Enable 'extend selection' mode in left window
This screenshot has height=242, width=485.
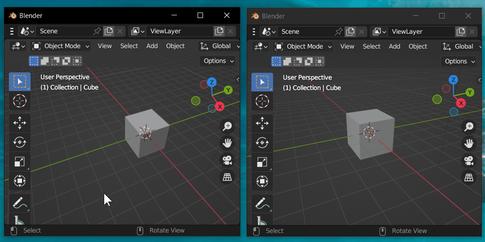(x=45, y=61)
